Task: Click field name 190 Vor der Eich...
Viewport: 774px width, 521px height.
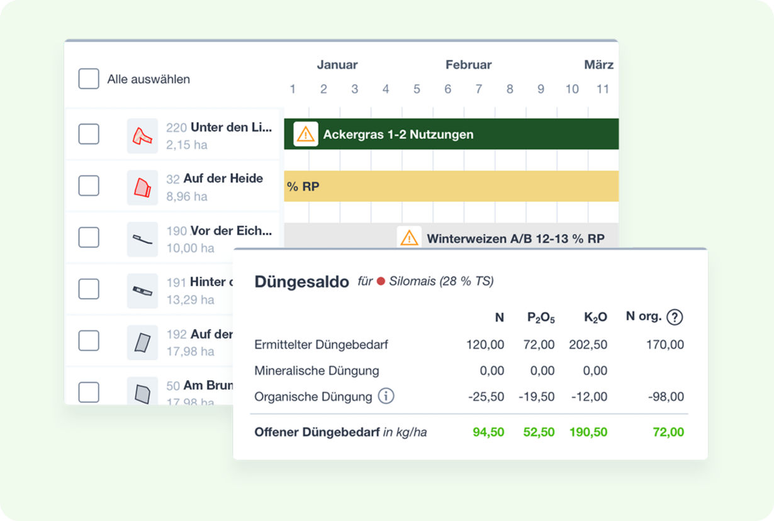Action: 220,230
